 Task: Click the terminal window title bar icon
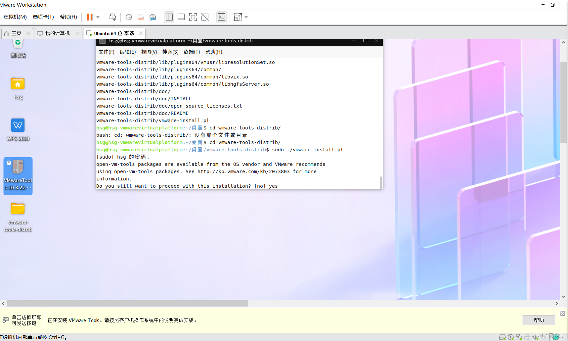click(103, 41)
